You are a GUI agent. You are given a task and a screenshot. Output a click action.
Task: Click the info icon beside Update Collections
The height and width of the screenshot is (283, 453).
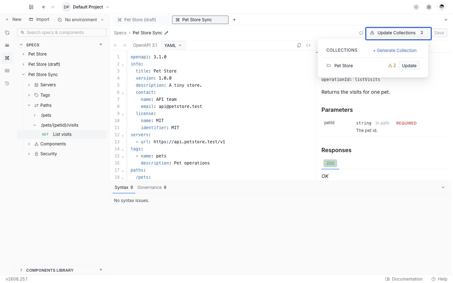pyautogui.click(x=361, y=33)
